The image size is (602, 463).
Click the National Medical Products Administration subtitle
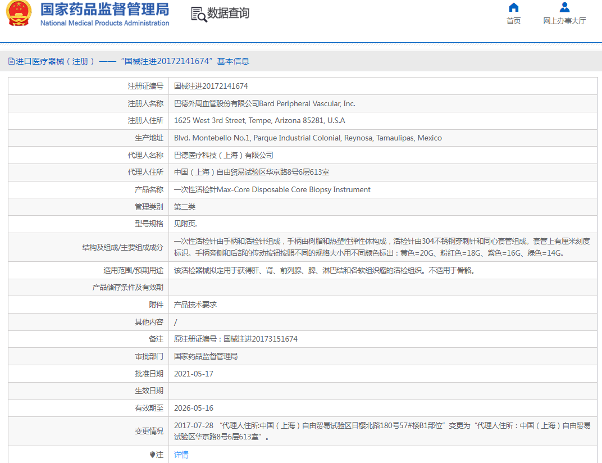104,23
